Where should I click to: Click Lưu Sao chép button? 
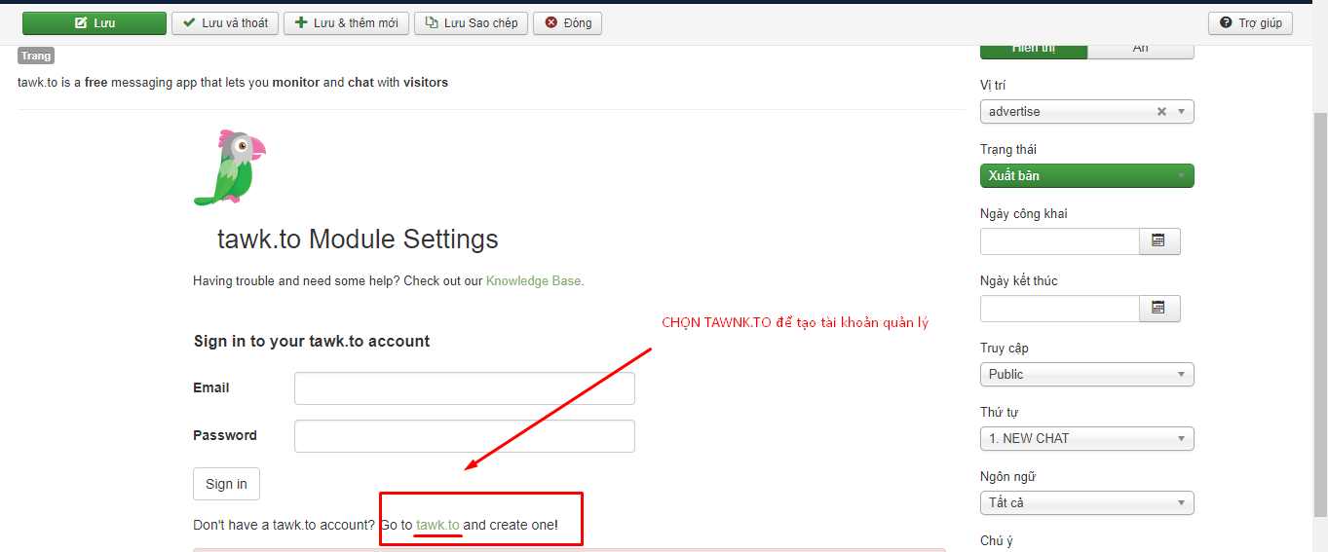click(471, 23)
